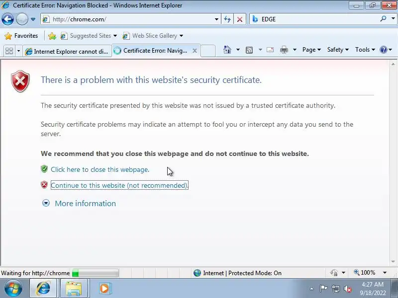This screenshot has height=298, width=398.
Task: Click the Home icon in command bar
Action: point(227,50)
